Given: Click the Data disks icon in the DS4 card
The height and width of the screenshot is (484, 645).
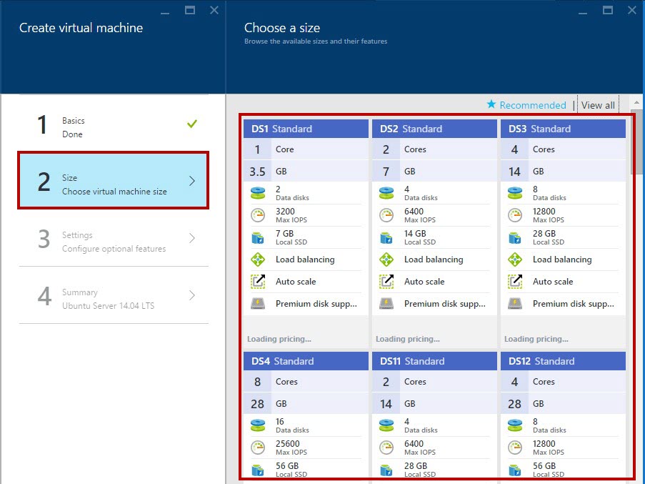Looking at the screenshot, I should point(258,425).
